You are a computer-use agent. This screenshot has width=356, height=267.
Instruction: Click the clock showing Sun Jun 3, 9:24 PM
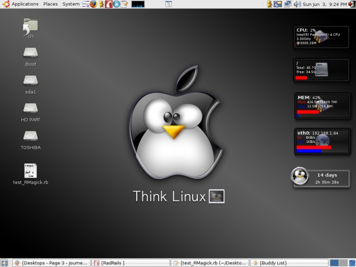coord(325,4)
